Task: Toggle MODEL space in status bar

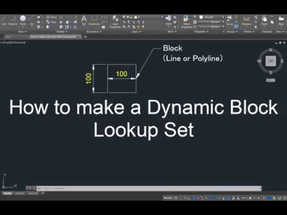Action: (167, 198)
